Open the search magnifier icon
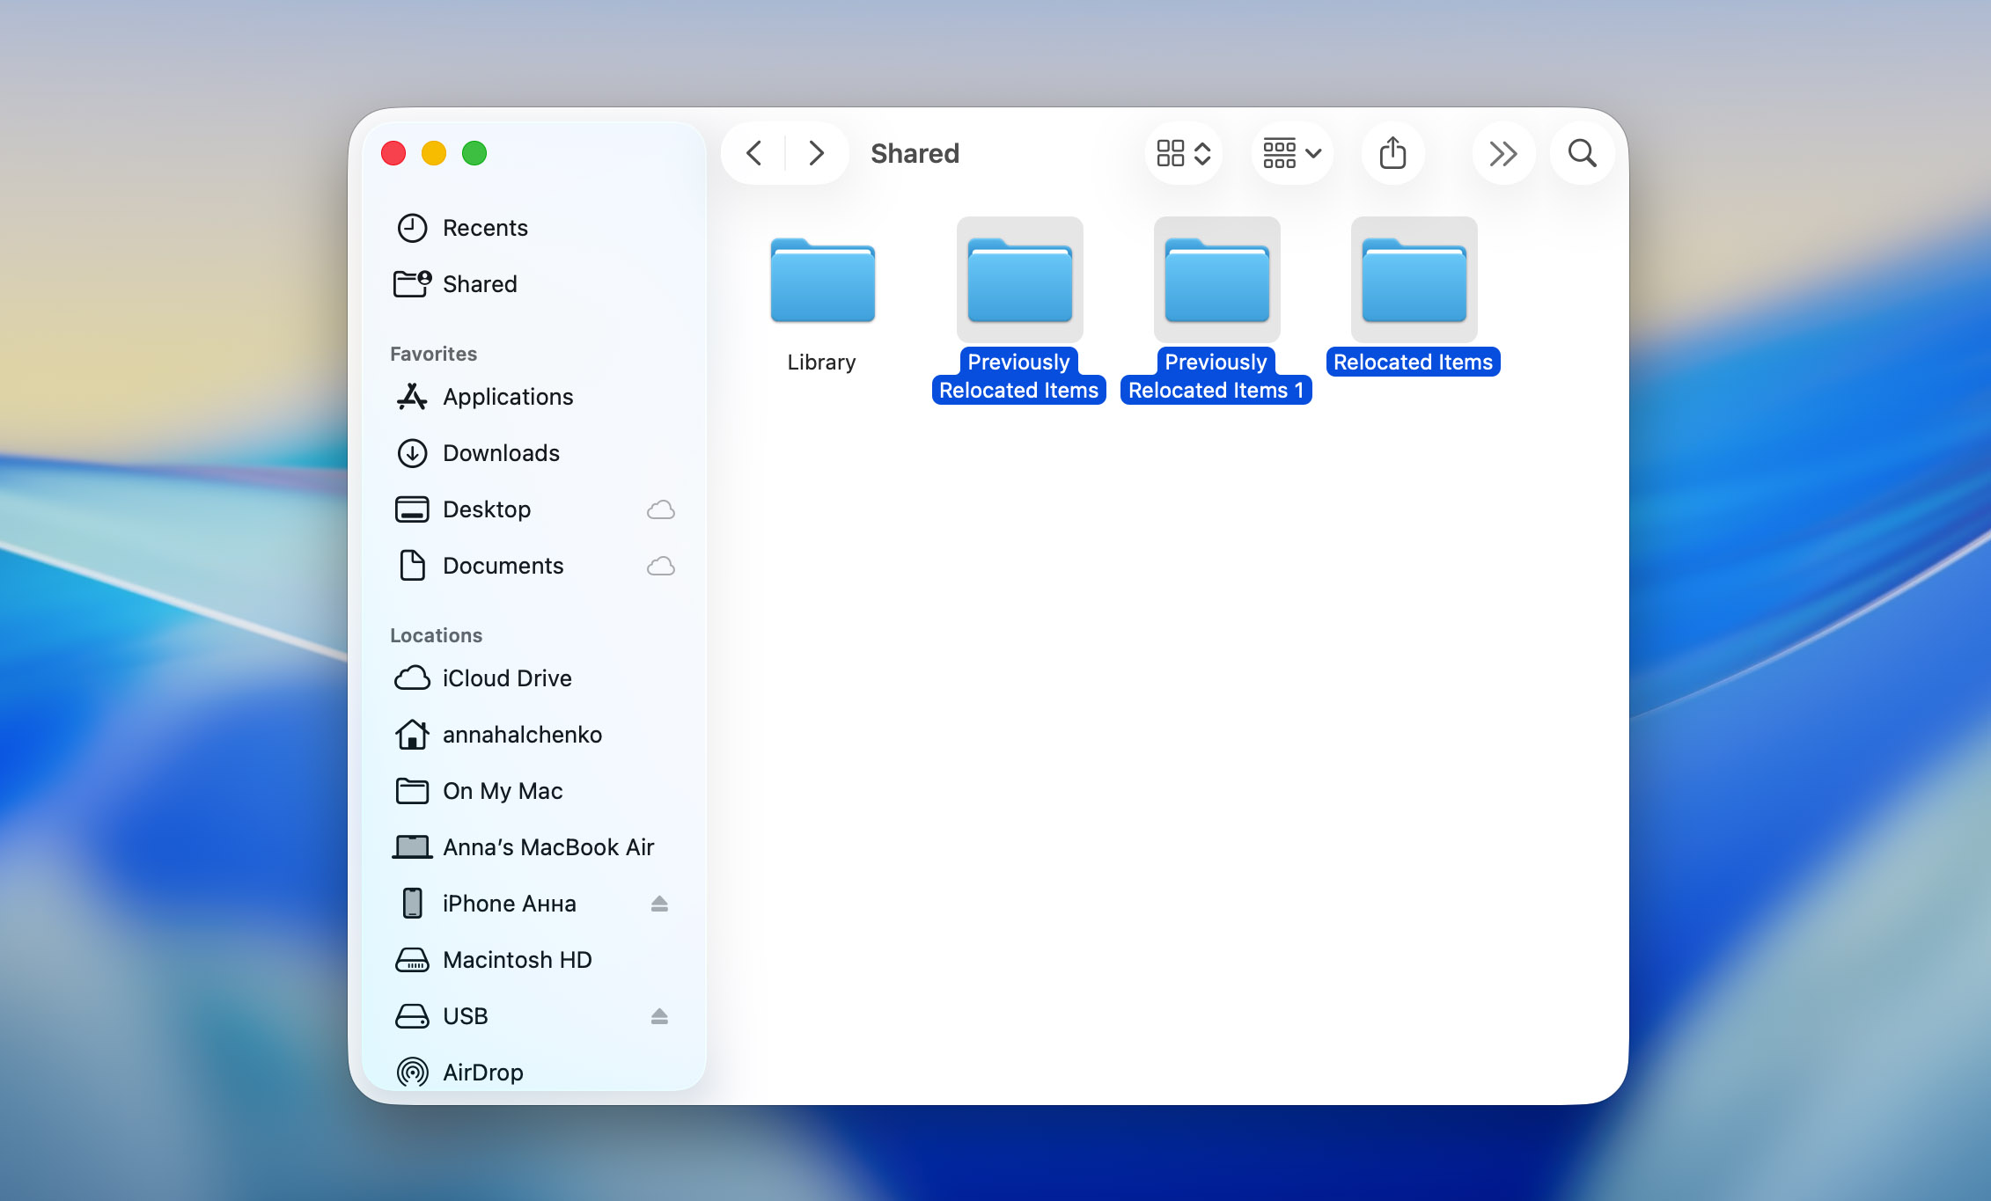The height and width of the screenshot is (1201, 1991). click(1582, 153)
